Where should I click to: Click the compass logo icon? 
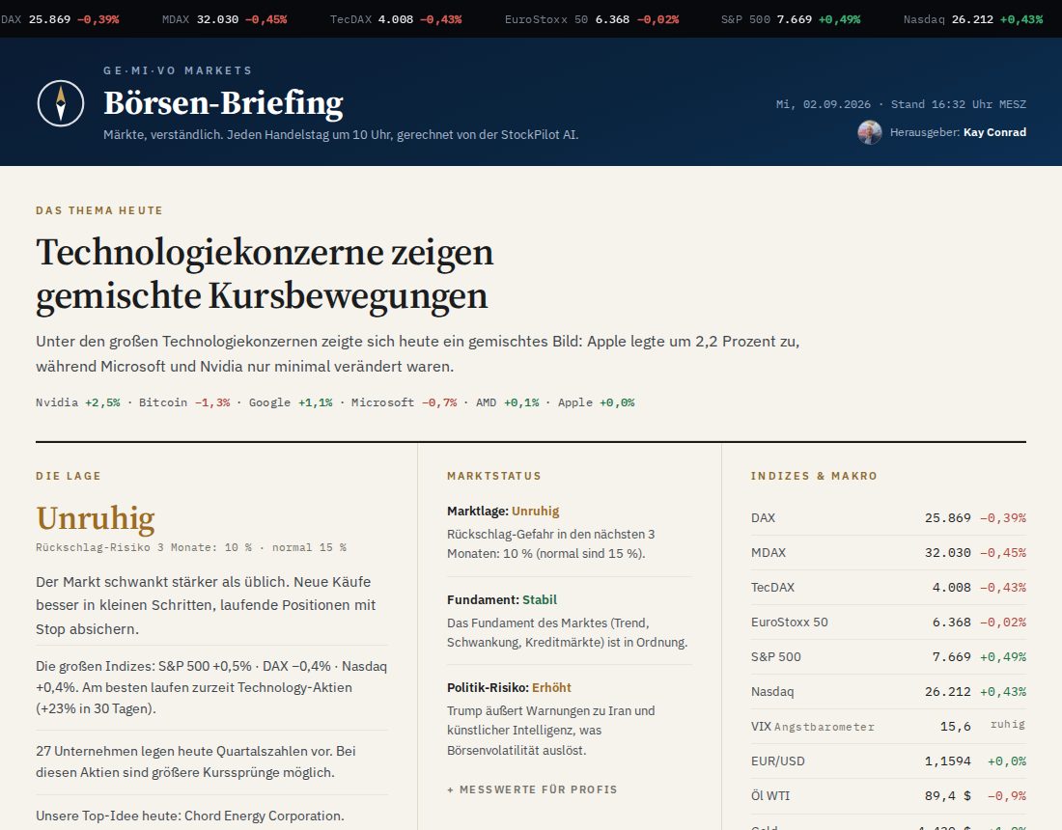(x=61, y=103)
